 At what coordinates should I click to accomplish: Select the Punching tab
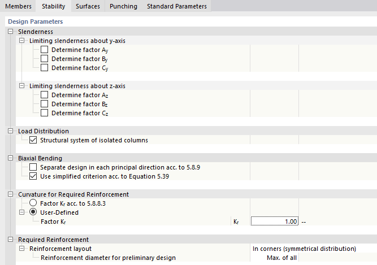(123, 6)
